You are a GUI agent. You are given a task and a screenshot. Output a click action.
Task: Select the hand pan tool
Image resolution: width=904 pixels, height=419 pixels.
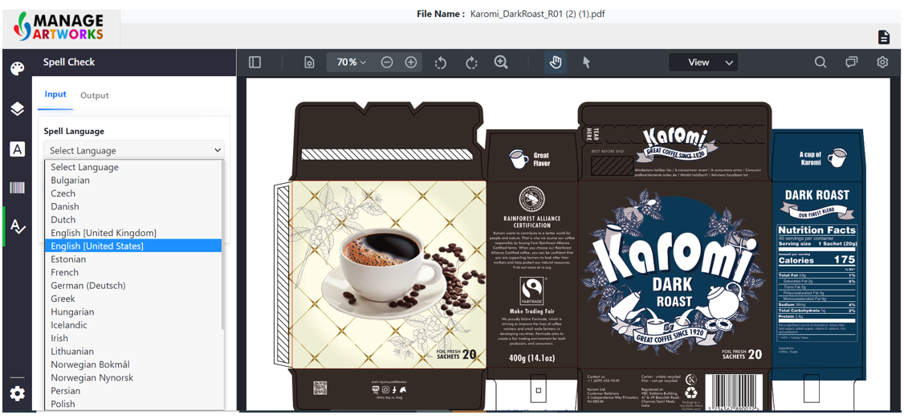(x=556, y=63)
